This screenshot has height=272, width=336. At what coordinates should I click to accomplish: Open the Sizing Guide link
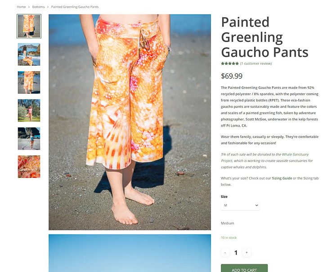click(x=282, y=178)
